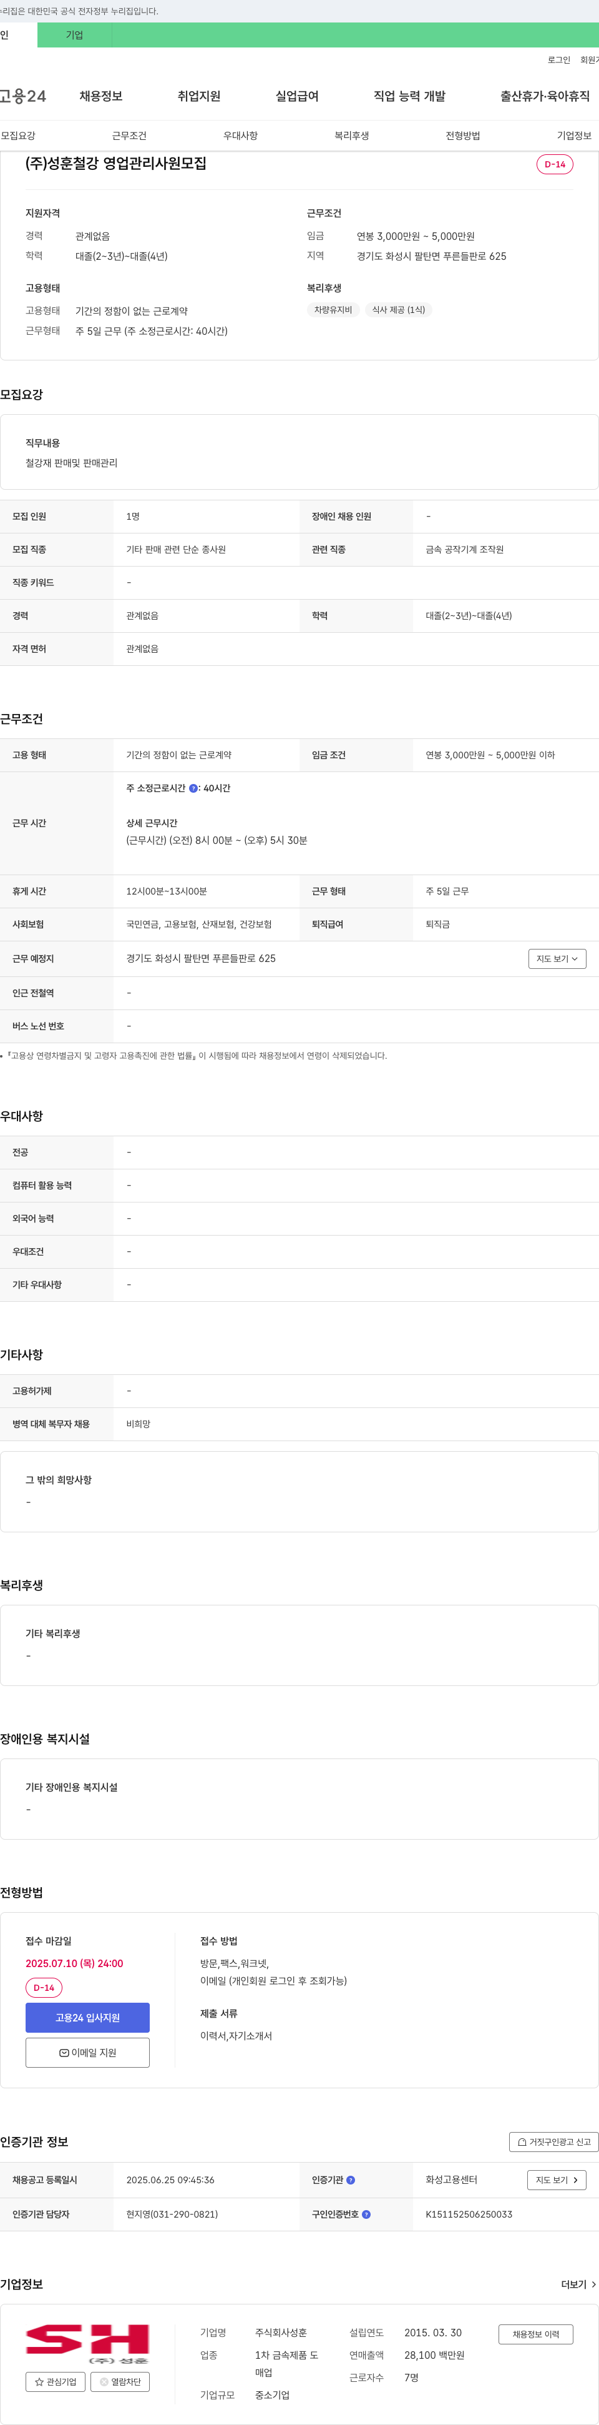Open 직업 능력 개발 main menu
This screenshot has height=2425, width=599.
click(409, 96)
